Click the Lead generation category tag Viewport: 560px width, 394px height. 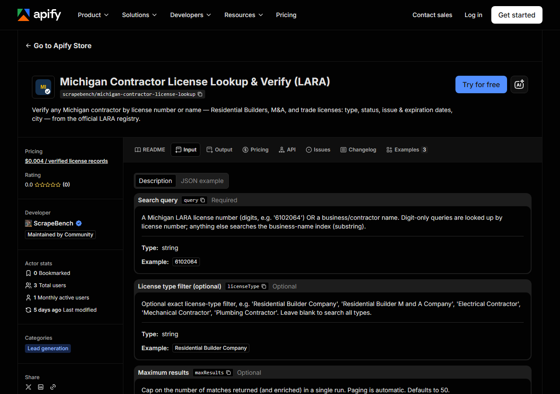pyautogui.click(x=48, y=348)
